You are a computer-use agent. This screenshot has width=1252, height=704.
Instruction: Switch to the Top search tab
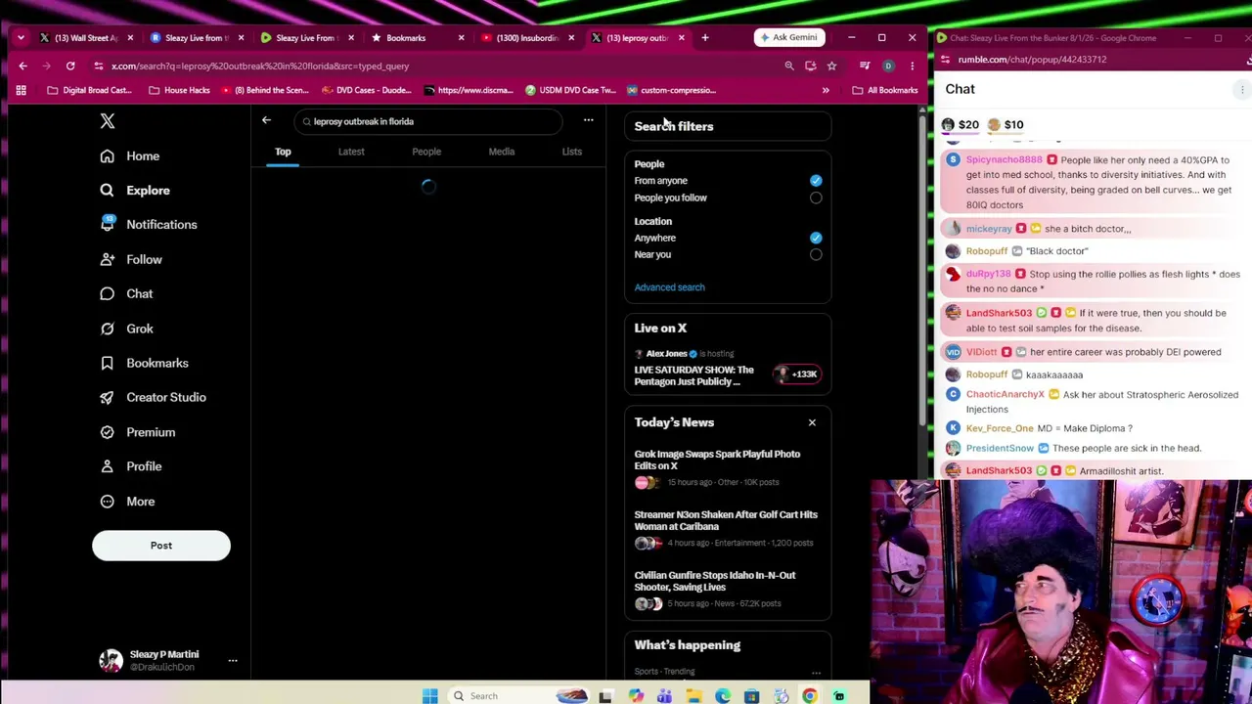click(x=283, y=152)
